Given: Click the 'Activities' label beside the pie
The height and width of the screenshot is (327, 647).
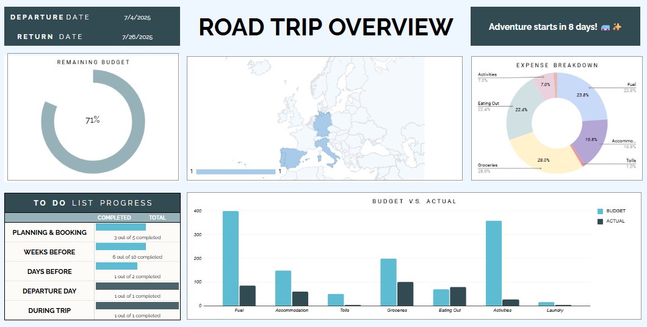Looking at the screenshot, I should (487, 74).
